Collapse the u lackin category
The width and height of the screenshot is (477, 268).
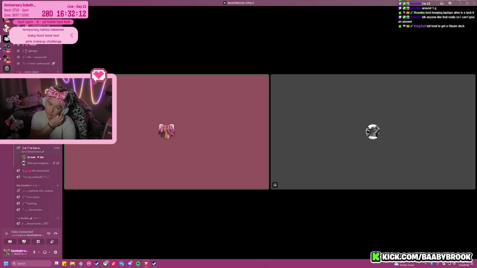pyautogui.click(x=28, y=218)
